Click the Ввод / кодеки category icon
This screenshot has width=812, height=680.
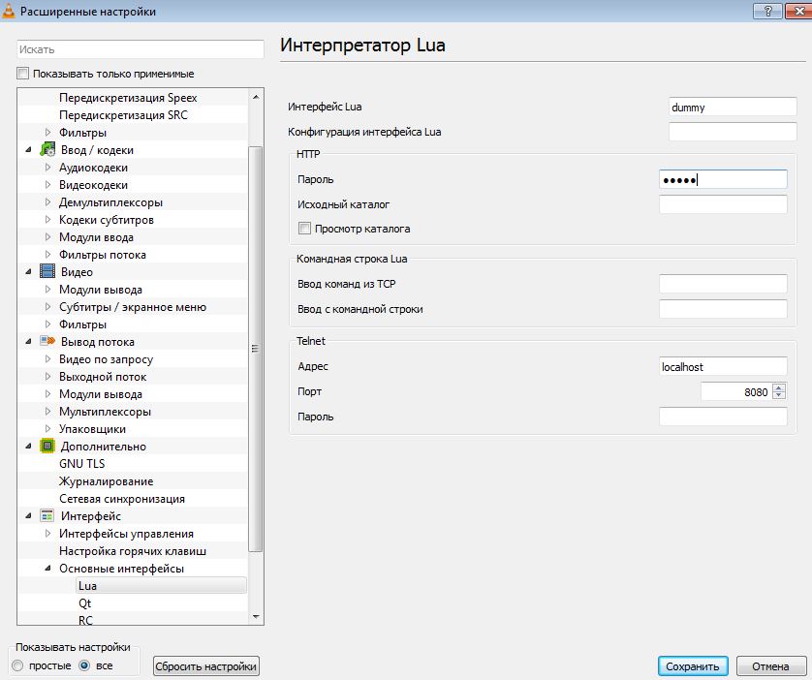[47, 149]
